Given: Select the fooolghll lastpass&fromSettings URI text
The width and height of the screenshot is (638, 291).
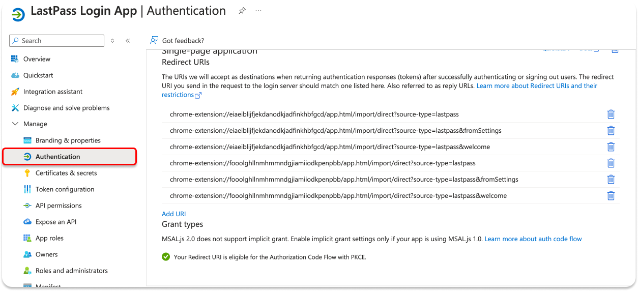Looking at the screenshot, I should pyautogui.click(x=344, y=180).
